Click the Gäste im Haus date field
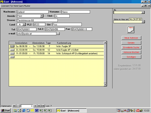Viewport: 151px width, 113px height. click(135, 19)
